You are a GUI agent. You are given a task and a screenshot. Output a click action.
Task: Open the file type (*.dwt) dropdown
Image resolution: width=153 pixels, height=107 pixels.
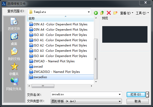(120, 101)
